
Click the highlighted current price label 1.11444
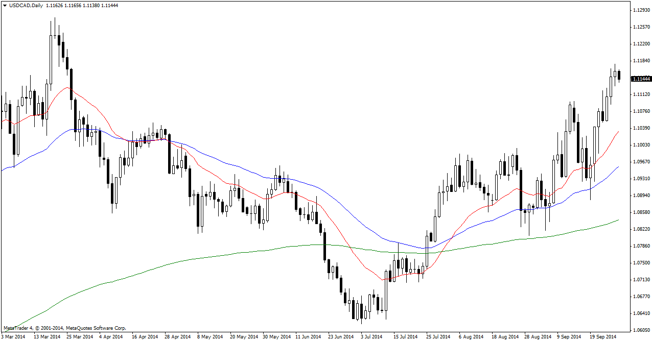[641, 79]
